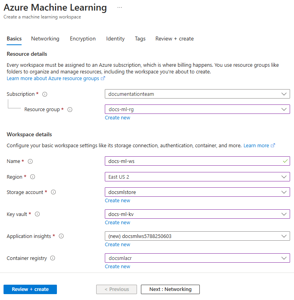Open the Subscription dropdown showing documentationteam

(197, 94)
